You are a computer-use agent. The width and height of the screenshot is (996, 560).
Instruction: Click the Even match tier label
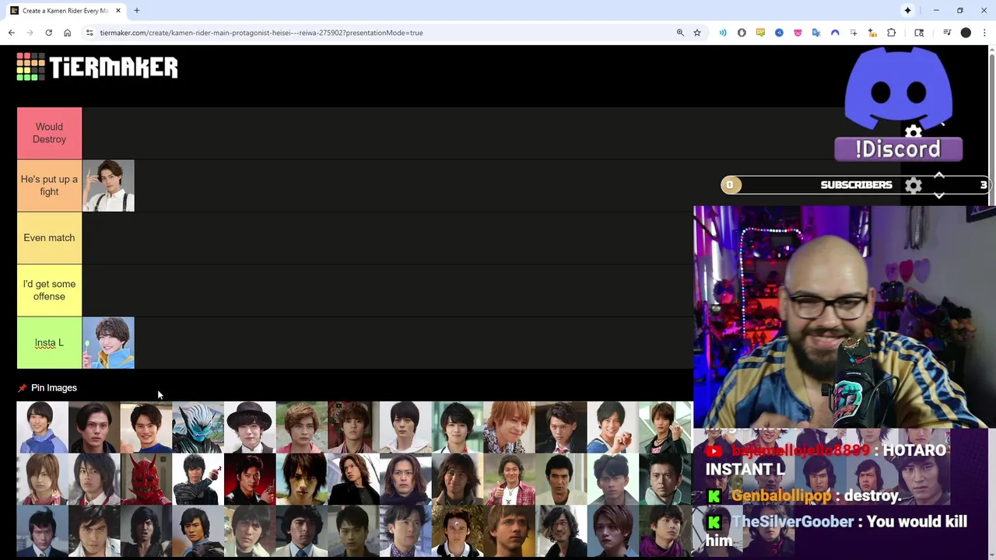[49, 238]
